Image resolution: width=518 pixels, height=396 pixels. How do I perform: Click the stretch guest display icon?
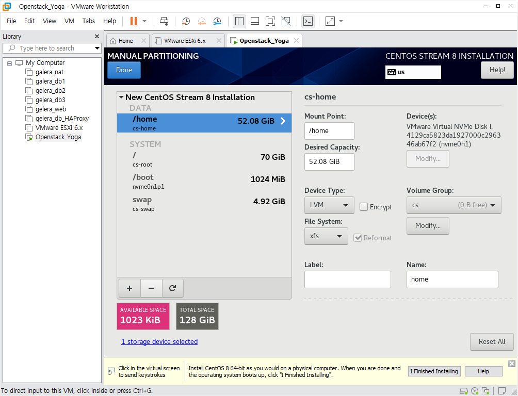pos(330,21)
